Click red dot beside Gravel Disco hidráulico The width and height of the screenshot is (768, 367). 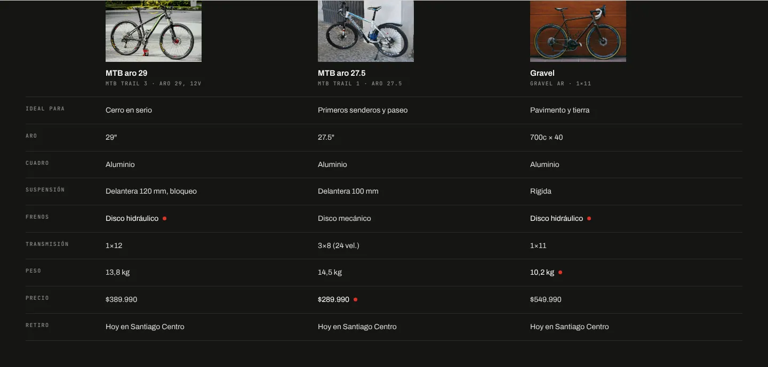coord(589,219)
